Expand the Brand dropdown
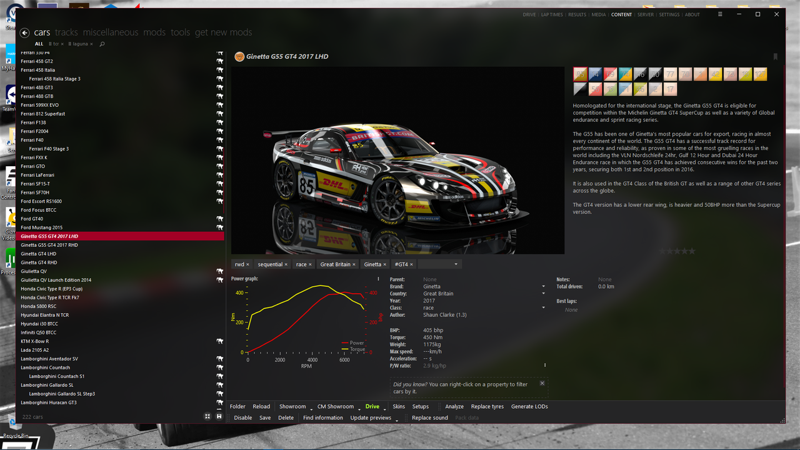The width and height of the screenshot is (800, 450). click(543, 286)
